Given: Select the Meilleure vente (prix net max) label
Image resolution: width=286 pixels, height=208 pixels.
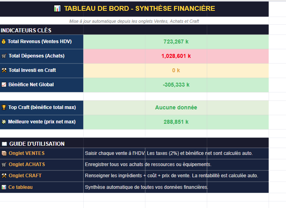Looking at the screenshot, I should [42, 122].
